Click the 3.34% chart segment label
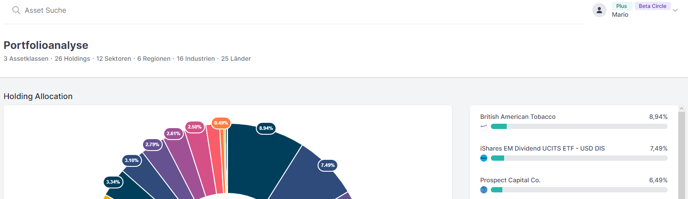Image resolution: width=688 pixels, height=199 pixels. tap(114, 181)
